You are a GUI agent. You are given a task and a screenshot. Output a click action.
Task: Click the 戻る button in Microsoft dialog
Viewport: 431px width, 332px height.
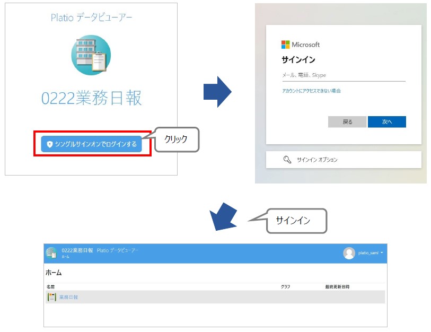347,121
